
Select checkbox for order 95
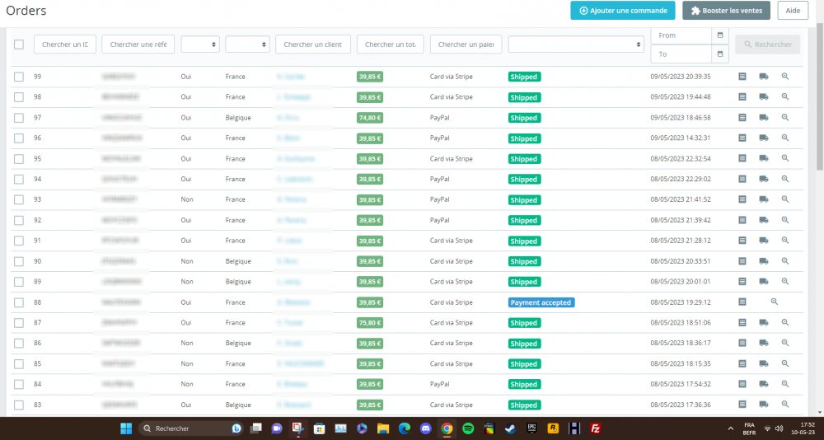coord(19,159)
